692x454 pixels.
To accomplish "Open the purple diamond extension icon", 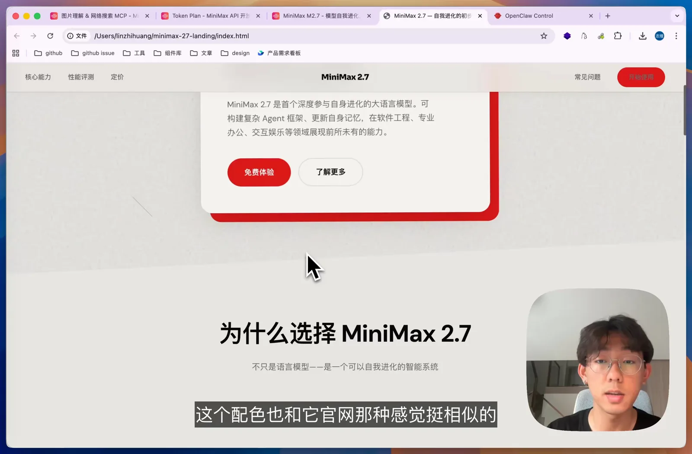I will coord(567,36).
